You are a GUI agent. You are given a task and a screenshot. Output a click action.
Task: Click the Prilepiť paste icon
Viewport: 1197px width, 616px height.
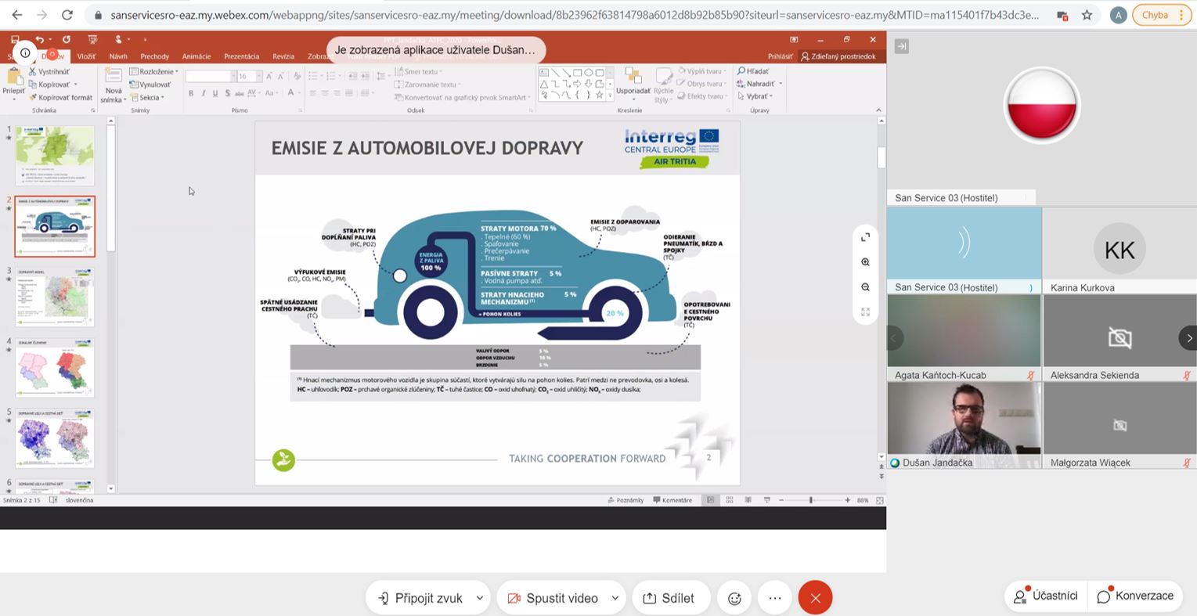pos(13,77)
